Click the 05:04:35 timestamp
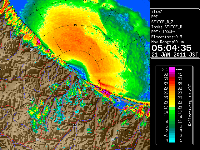 coord(172,48)
